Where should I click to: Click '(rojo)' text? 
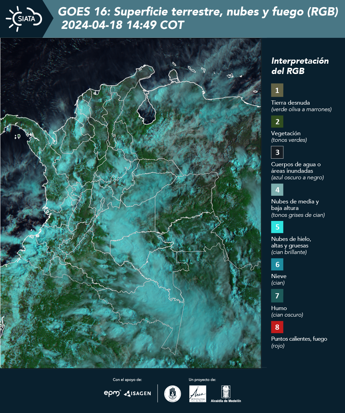[x=278, y=346]
